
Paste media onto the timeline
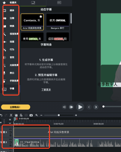click(21, 115)
